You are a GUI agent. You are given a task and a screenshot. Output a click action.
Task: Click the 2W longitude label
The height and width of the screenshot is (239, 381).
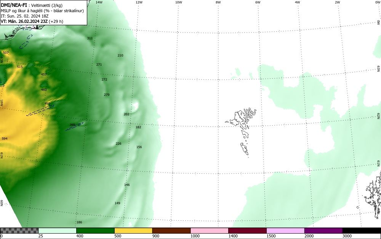point(337,2)
